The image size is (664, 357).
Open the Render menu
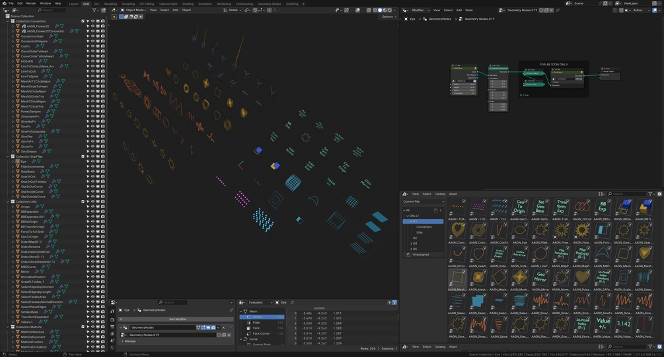click(x=31, y=3)
